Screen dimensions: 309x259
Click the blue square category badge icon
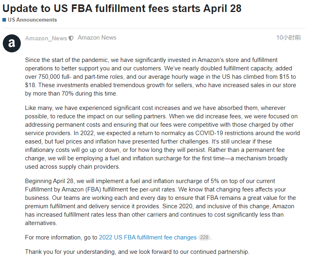click(x=4, y=20)
